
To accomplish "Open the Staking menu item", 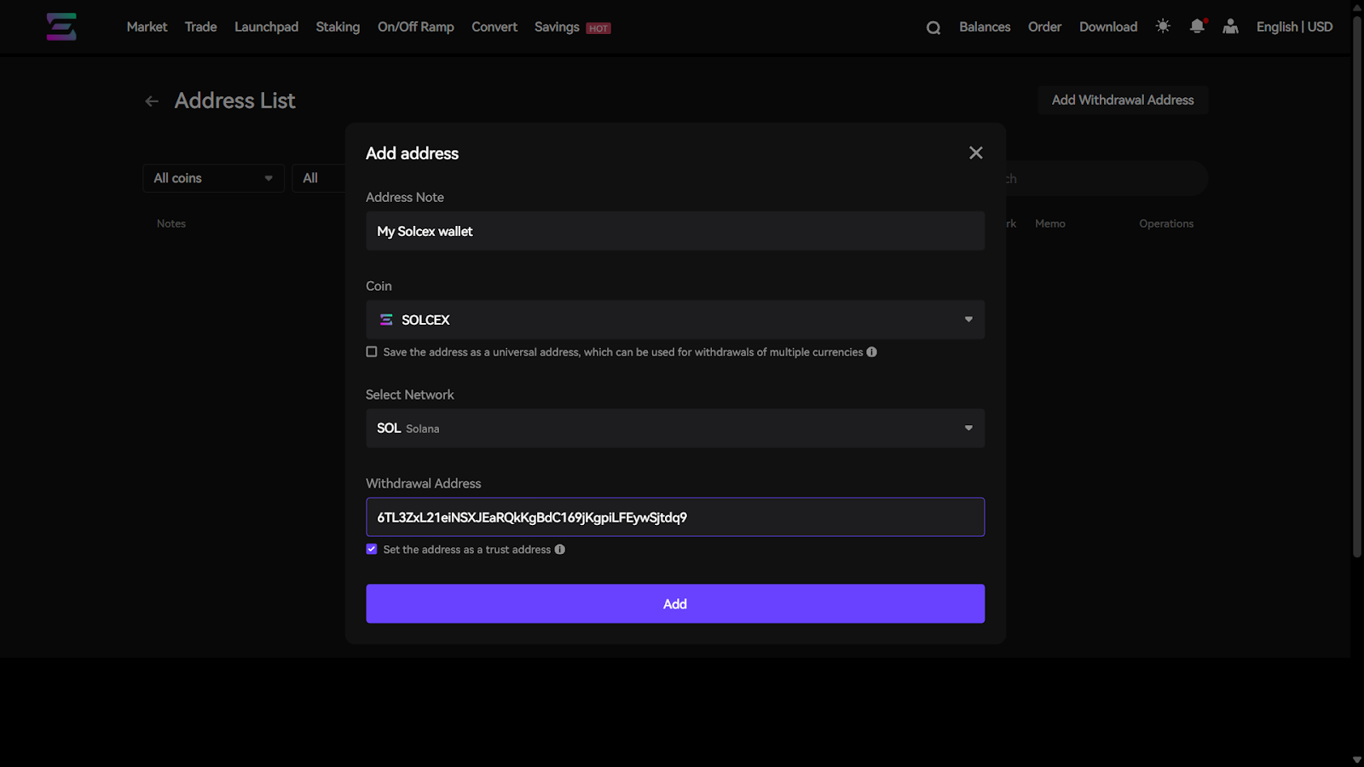I will click(338, 27).
